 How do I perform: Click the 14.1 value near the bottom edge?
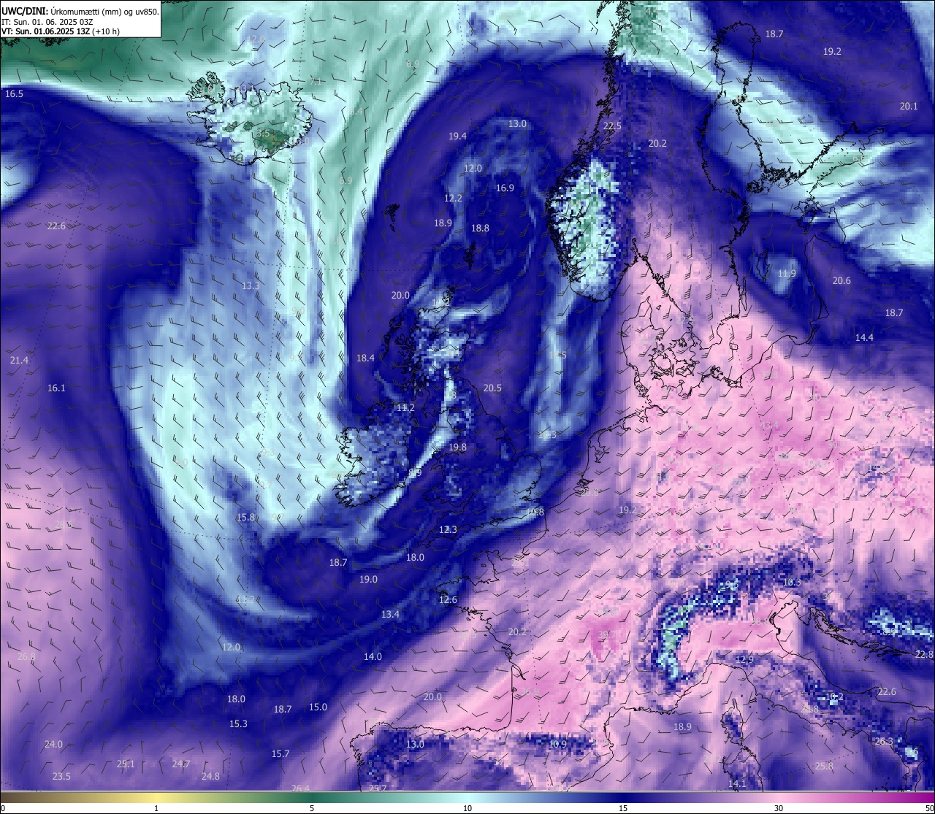[738, 783]
